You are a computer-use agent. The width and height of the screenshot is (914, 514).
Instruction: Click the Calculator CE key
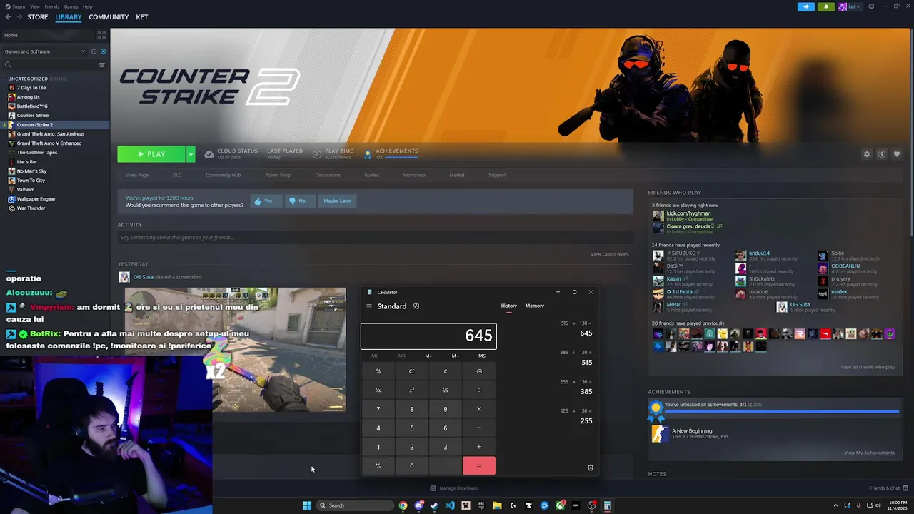click(x=412, y=371)
